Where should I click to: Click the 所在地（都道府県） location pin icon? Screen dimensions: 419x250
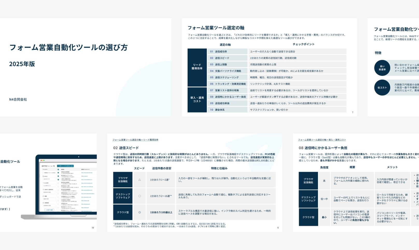(43, 189)
